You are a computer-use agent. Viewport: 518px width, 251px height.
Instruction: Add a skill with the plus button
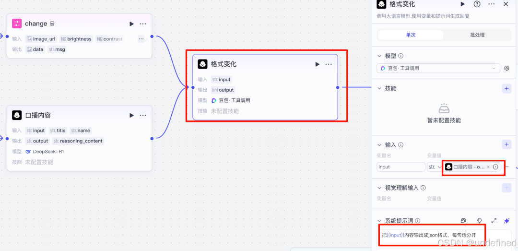click(x=506, y=88)
